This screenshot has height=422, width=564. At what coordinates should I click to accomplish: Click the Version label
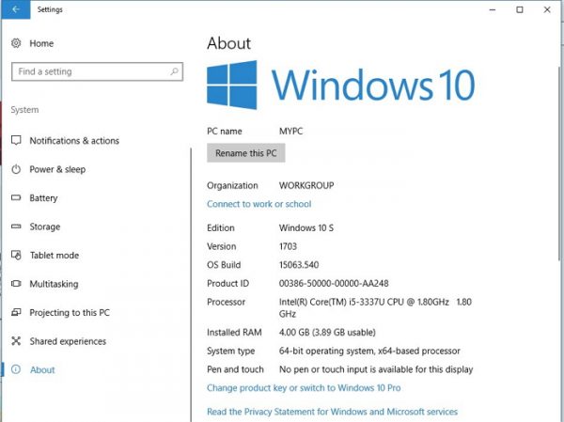coord(221,246)
